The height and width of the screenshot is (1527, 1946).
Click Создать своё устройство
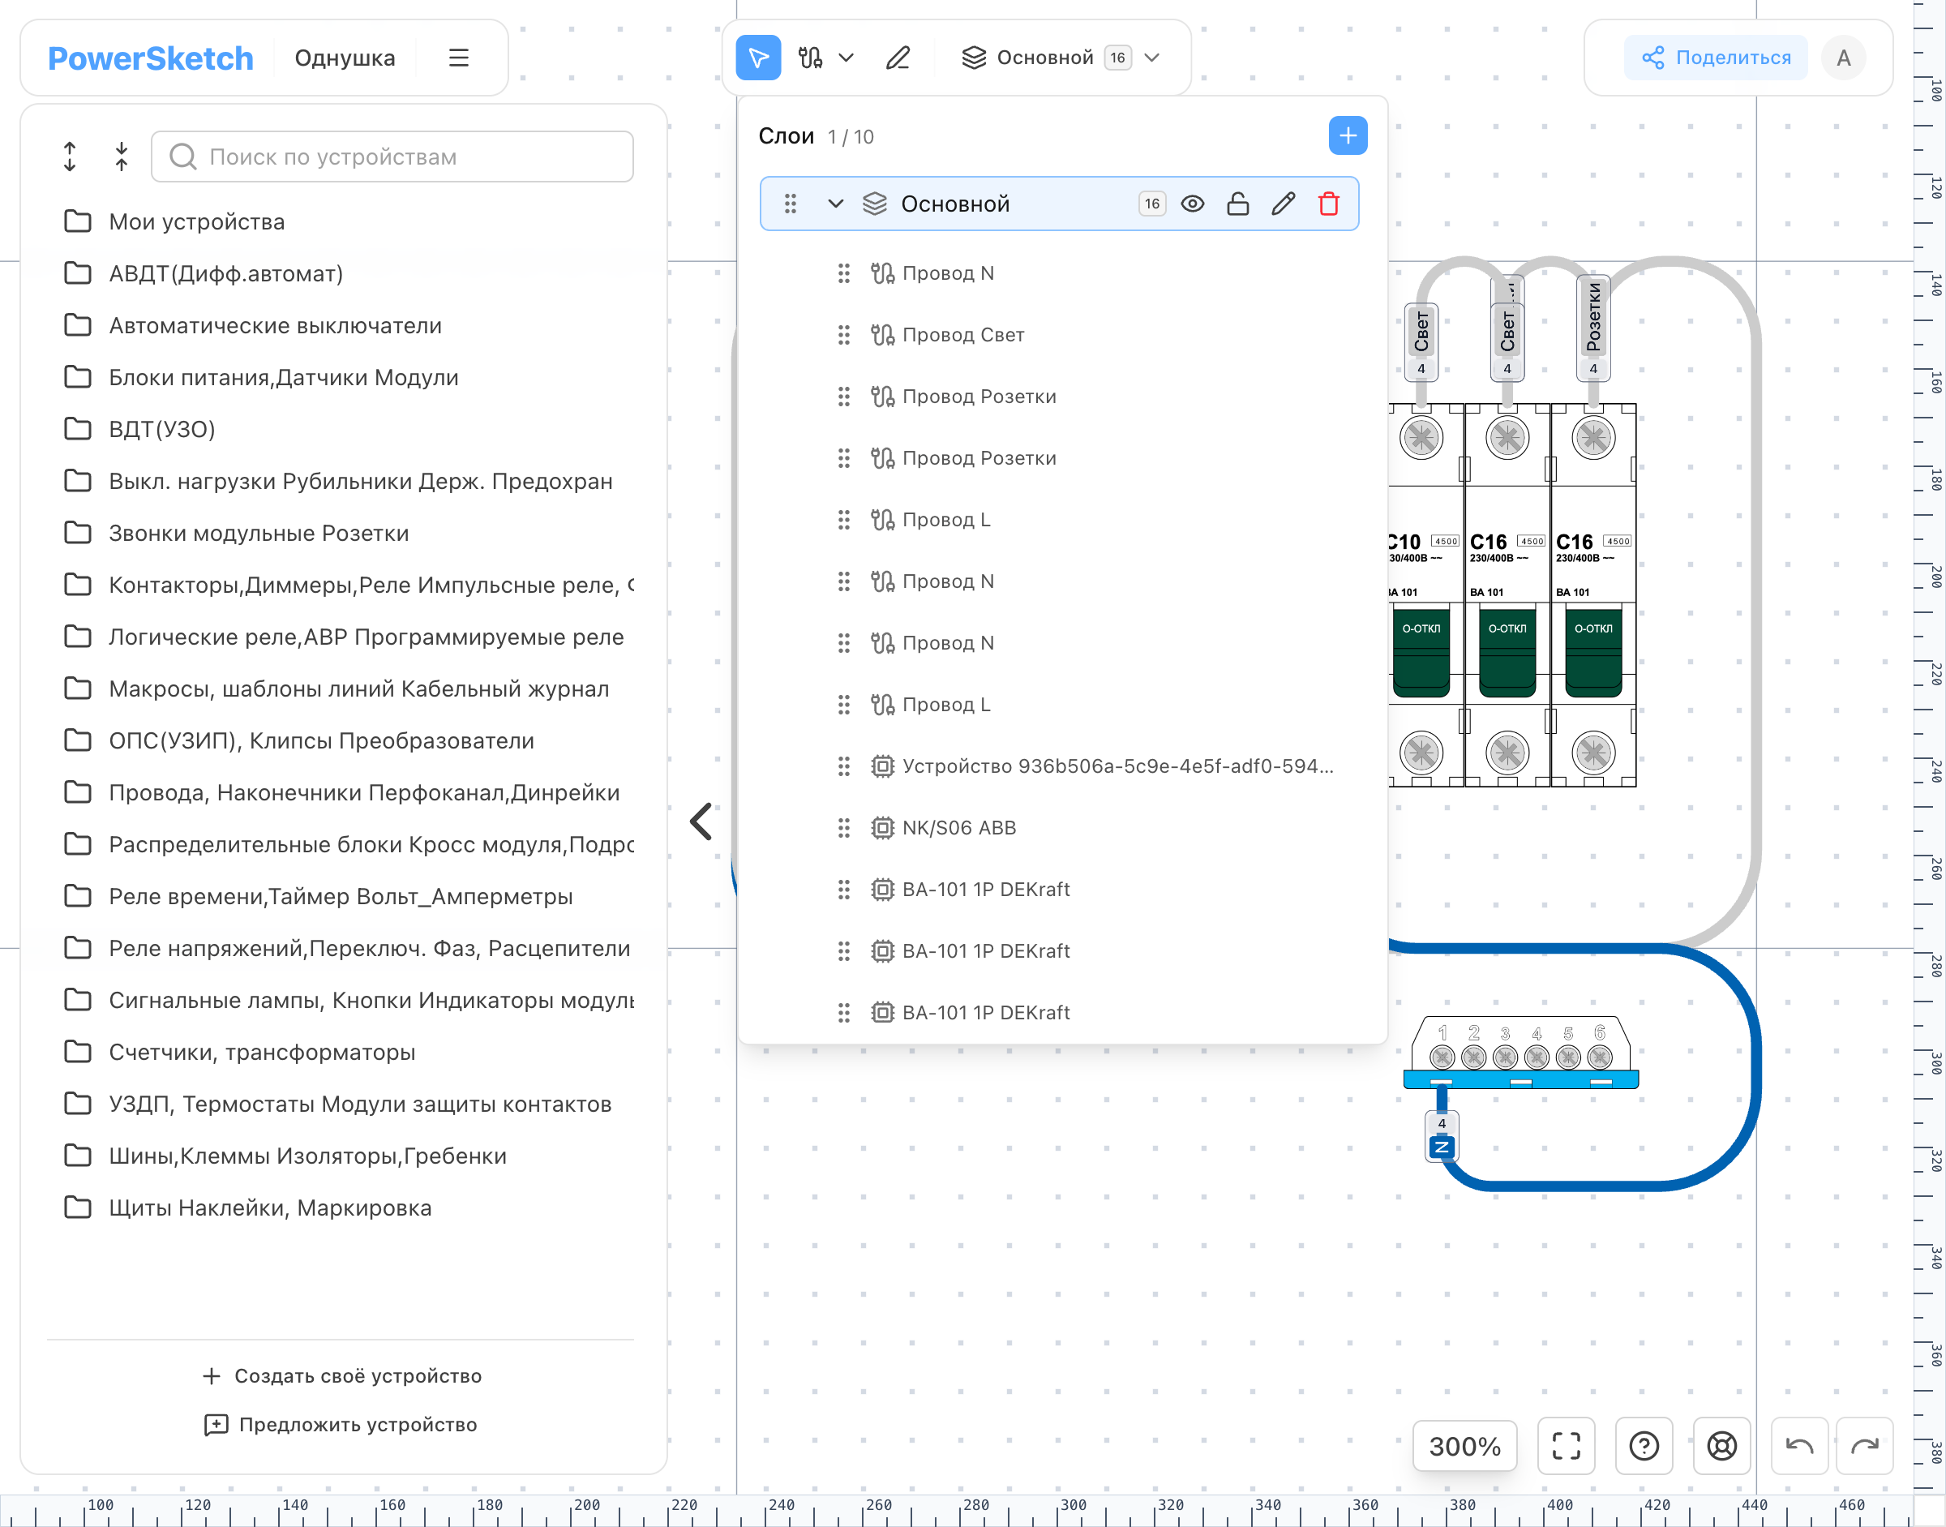tap(342, 1376)
